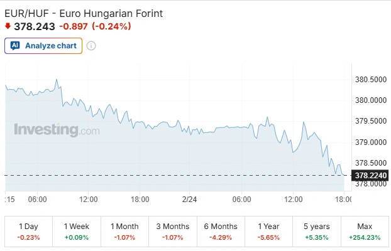Show the 6 Months performance

(x=221, y=232)
